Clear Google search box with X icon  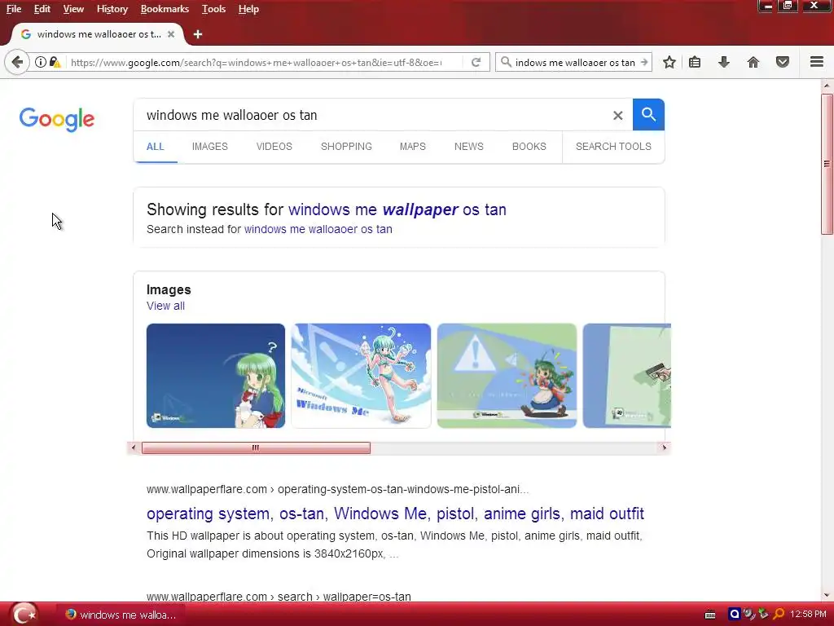pos(617,116)
